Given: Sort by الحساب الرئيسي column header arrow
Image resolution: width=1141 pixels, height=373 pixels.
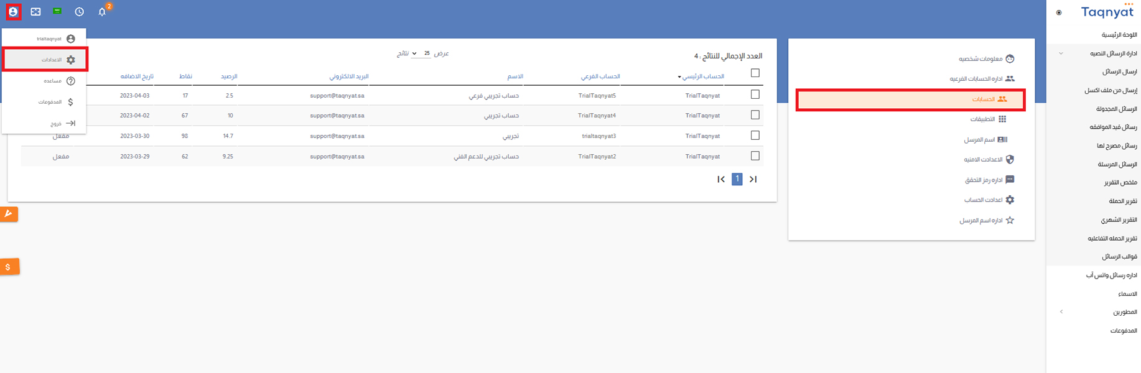Looking at the screenshot, I should click(x=679, y=77).
